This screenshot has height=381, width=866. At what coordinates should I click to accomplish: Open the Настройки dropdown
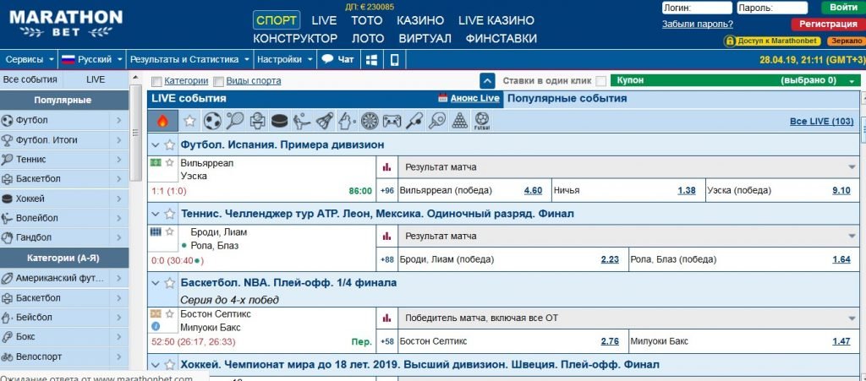[x=285, y=59]
